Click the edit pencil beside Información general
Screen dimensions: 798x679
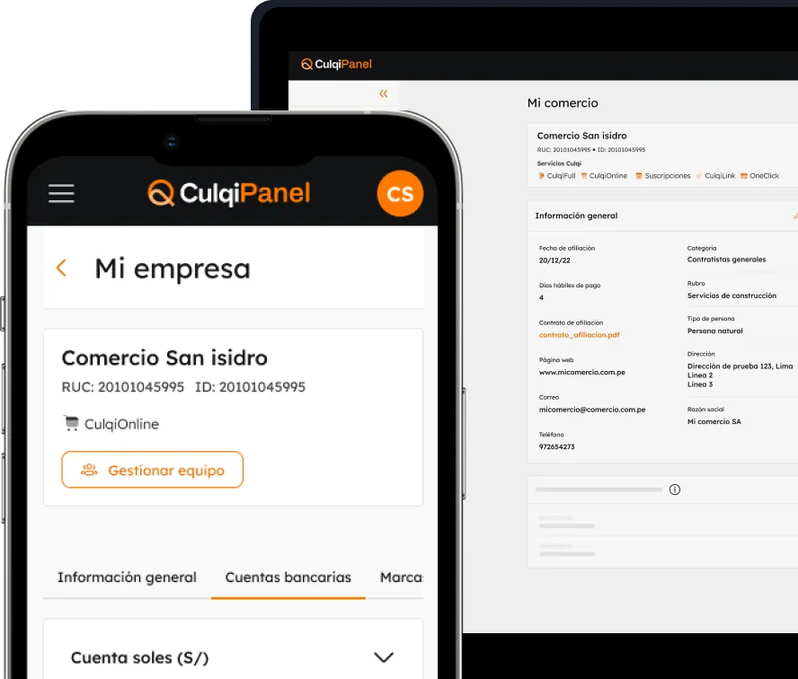pyautogui.click(x=794, y=215)
